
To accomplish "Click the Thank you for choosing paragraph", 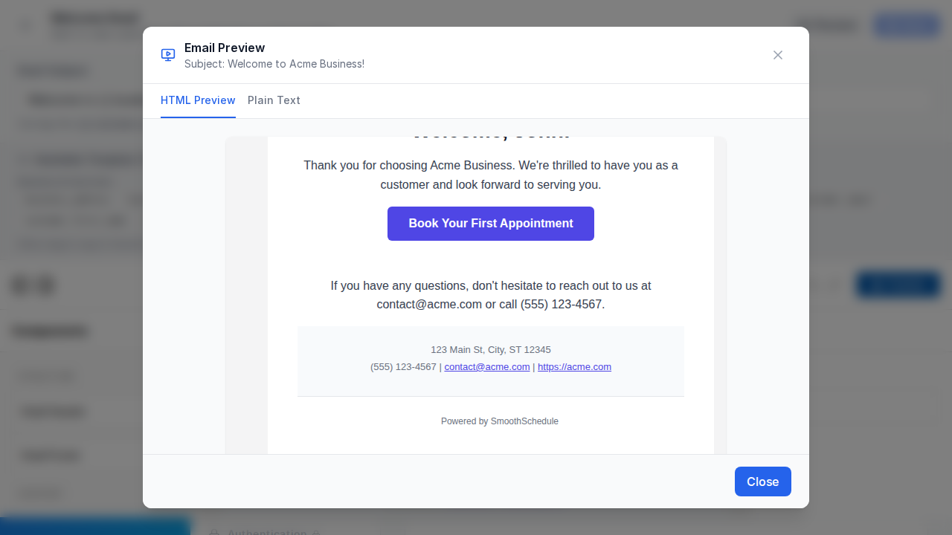I will 491,175.
